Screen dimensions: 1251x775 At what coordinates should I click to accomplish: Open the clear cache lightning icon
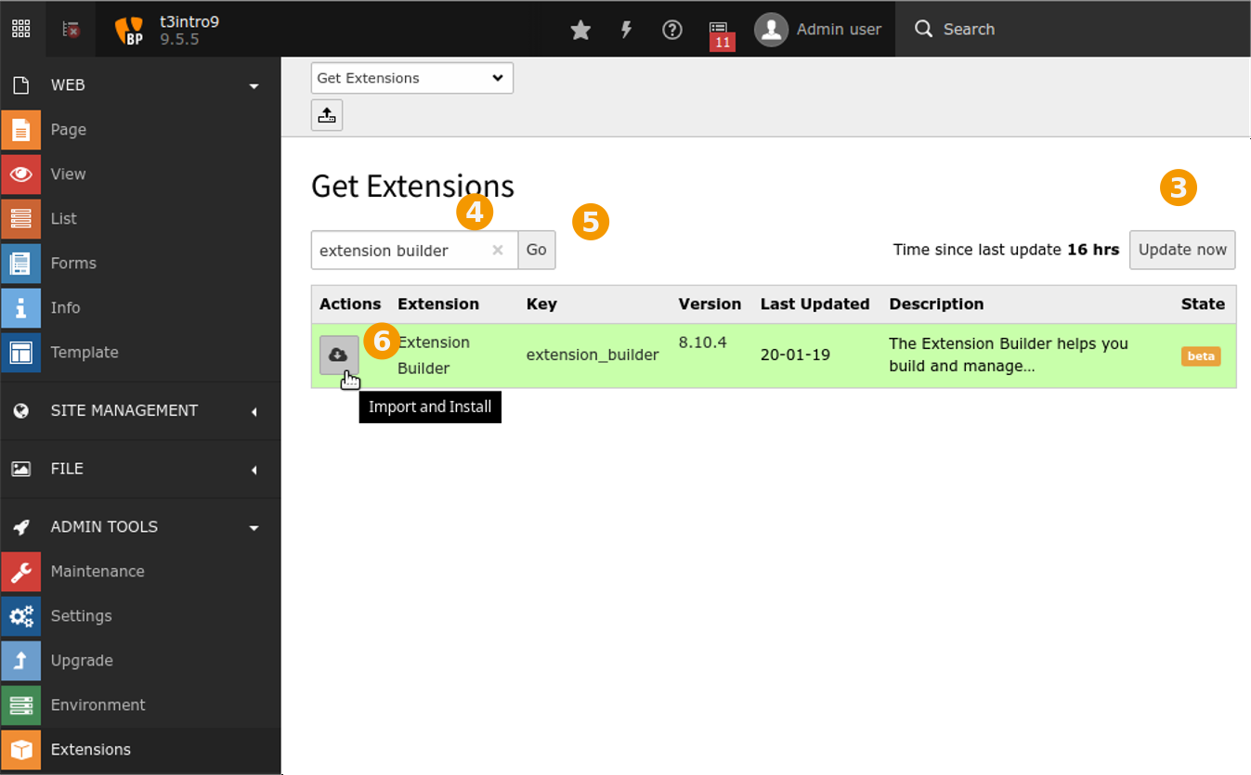pyautogui.click(x=626, y=29)
